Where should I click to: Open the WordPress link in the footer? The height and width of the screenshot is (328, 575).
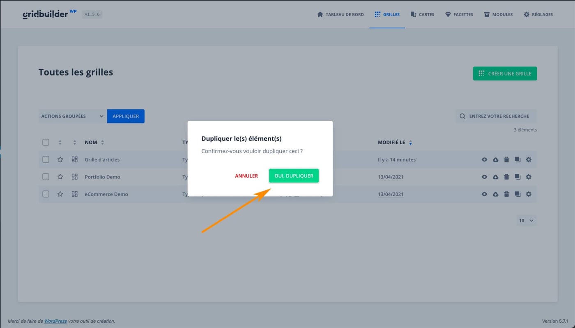click(55, 321)
